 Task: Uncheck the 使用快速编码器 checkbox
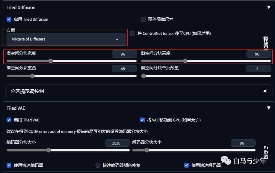(9, 165)
